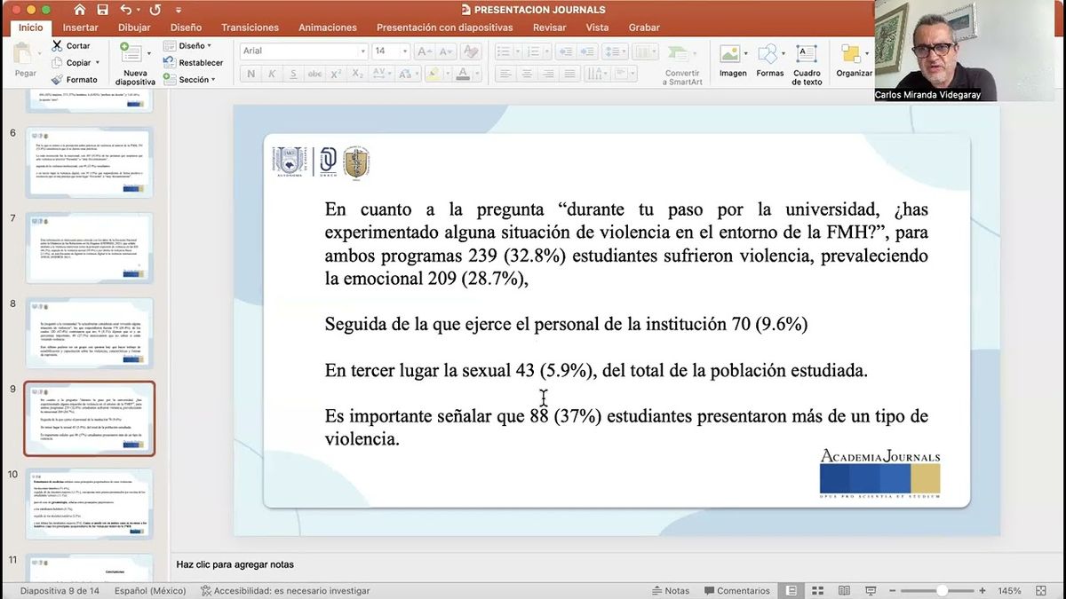Screen dimensions: 1066x599
Task: Clear all text formatting
Action: click(x=471, y=51)
